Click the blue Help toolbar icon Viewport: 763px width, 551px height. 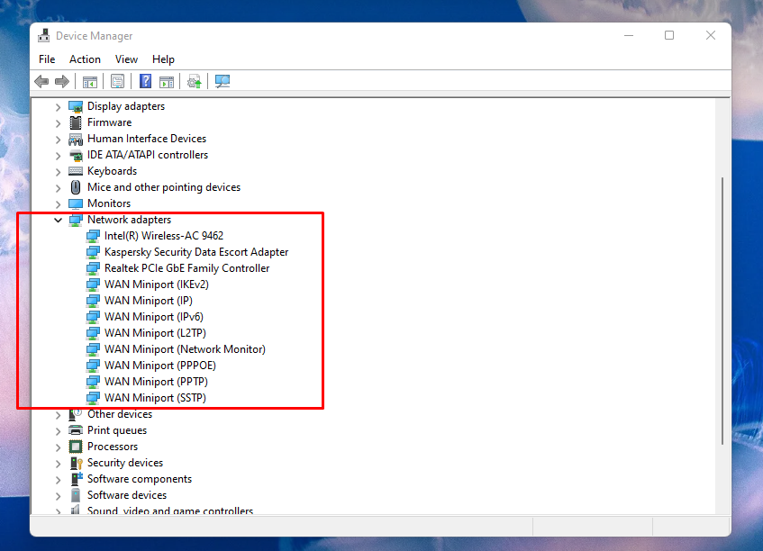[x=145, y=81]
